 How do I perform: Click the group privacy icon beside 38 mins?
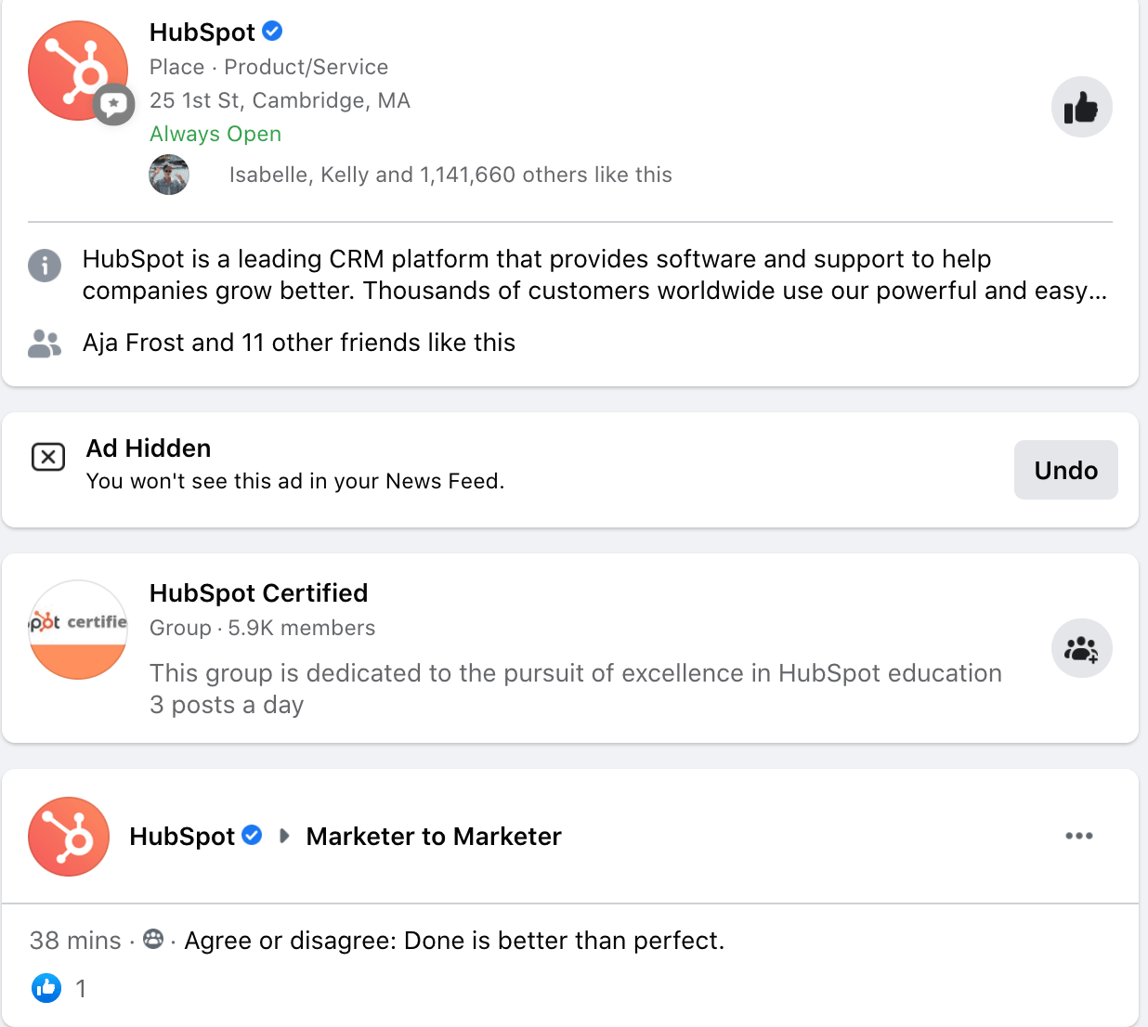click(x=153, y=940)
